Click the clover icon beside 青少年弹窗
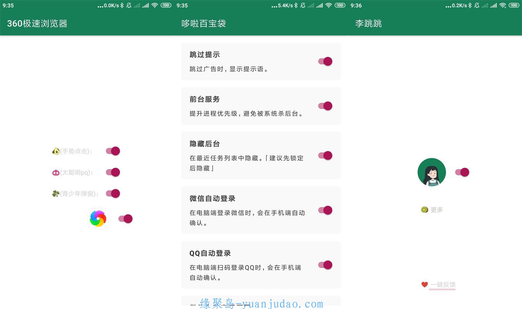Image resolution: width=522 pixels, height=309 pixels. click(56, 193)
